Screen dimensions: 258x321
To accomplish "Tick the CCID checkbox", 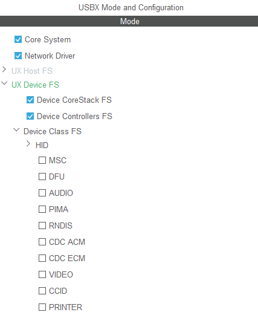I will point(42,291).
